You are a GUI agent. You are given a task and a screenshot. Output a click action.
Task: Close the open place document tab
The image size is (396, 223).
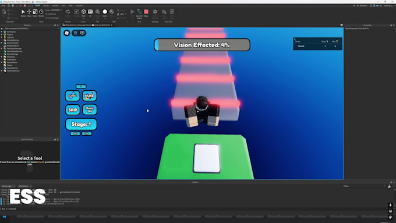[112, 25]
